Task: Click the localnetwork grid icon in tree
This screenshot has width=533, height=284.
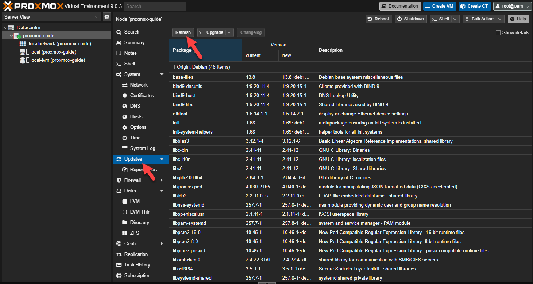Action: click(x=23, y=44)
